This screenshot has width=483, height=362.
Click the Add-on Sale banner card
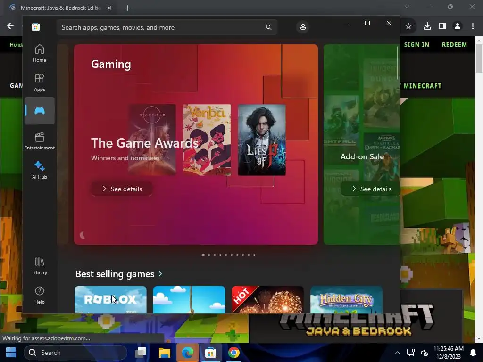pyautogui.click(x=362, y=144)
